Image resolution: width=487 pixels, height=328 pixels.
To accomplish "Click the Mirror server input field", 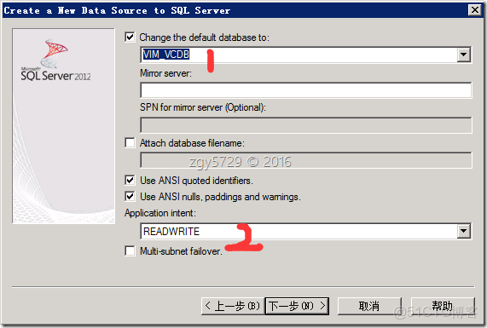I will [x=305, y=90].
